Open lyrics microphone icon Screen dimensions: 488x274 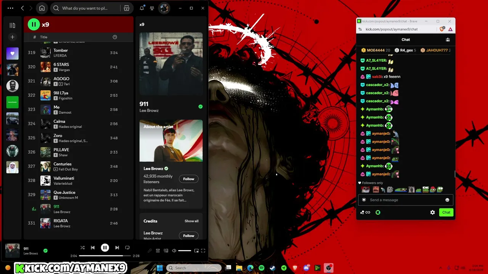click(149, 251)
